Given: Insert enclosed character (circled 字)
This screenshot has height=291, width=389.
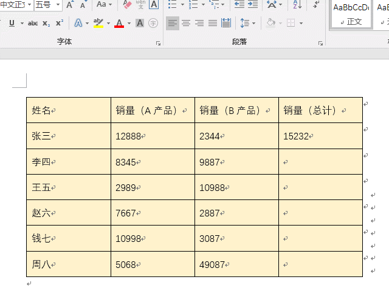Looking at the screenshot, I should [153, 23].
